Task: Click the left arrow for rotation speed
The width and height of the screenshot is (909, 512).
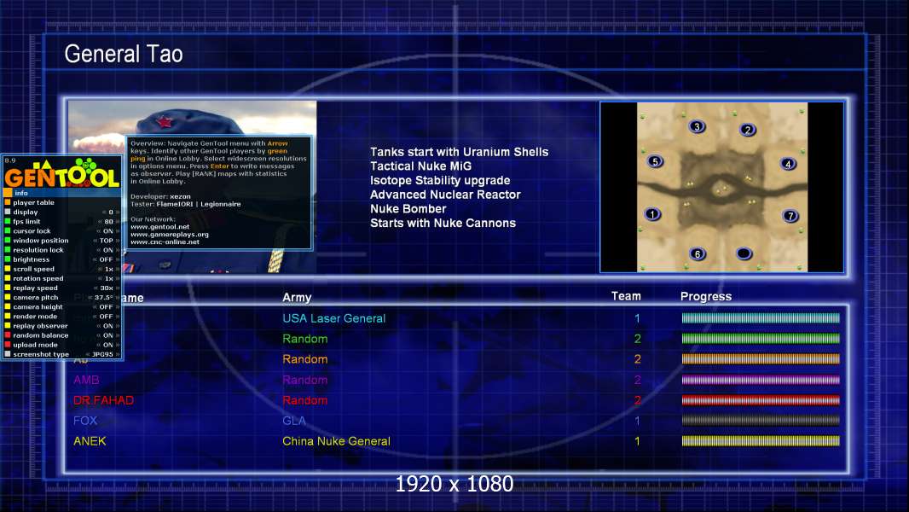Action: tap(99, 278)
